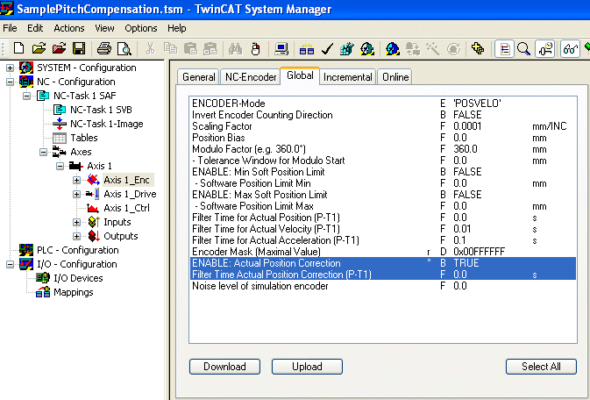Click the Restart TwinCAT Config Mode icon
The image size is (590, 400).
393,48
